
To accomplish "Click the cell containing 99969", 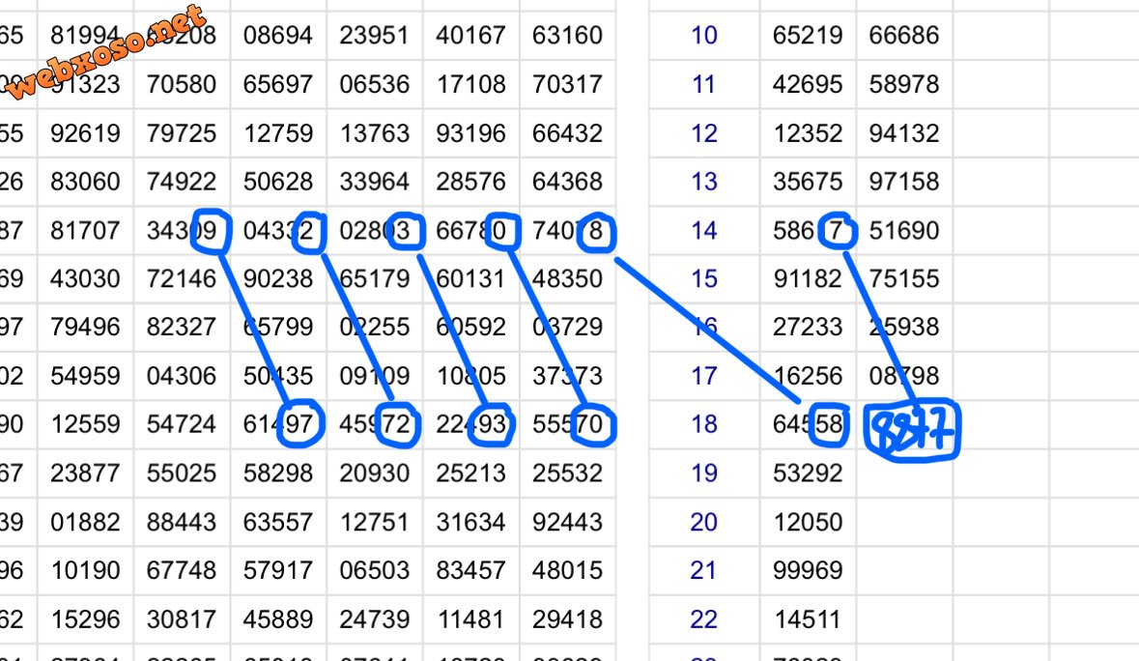I will tap(807, 571).
